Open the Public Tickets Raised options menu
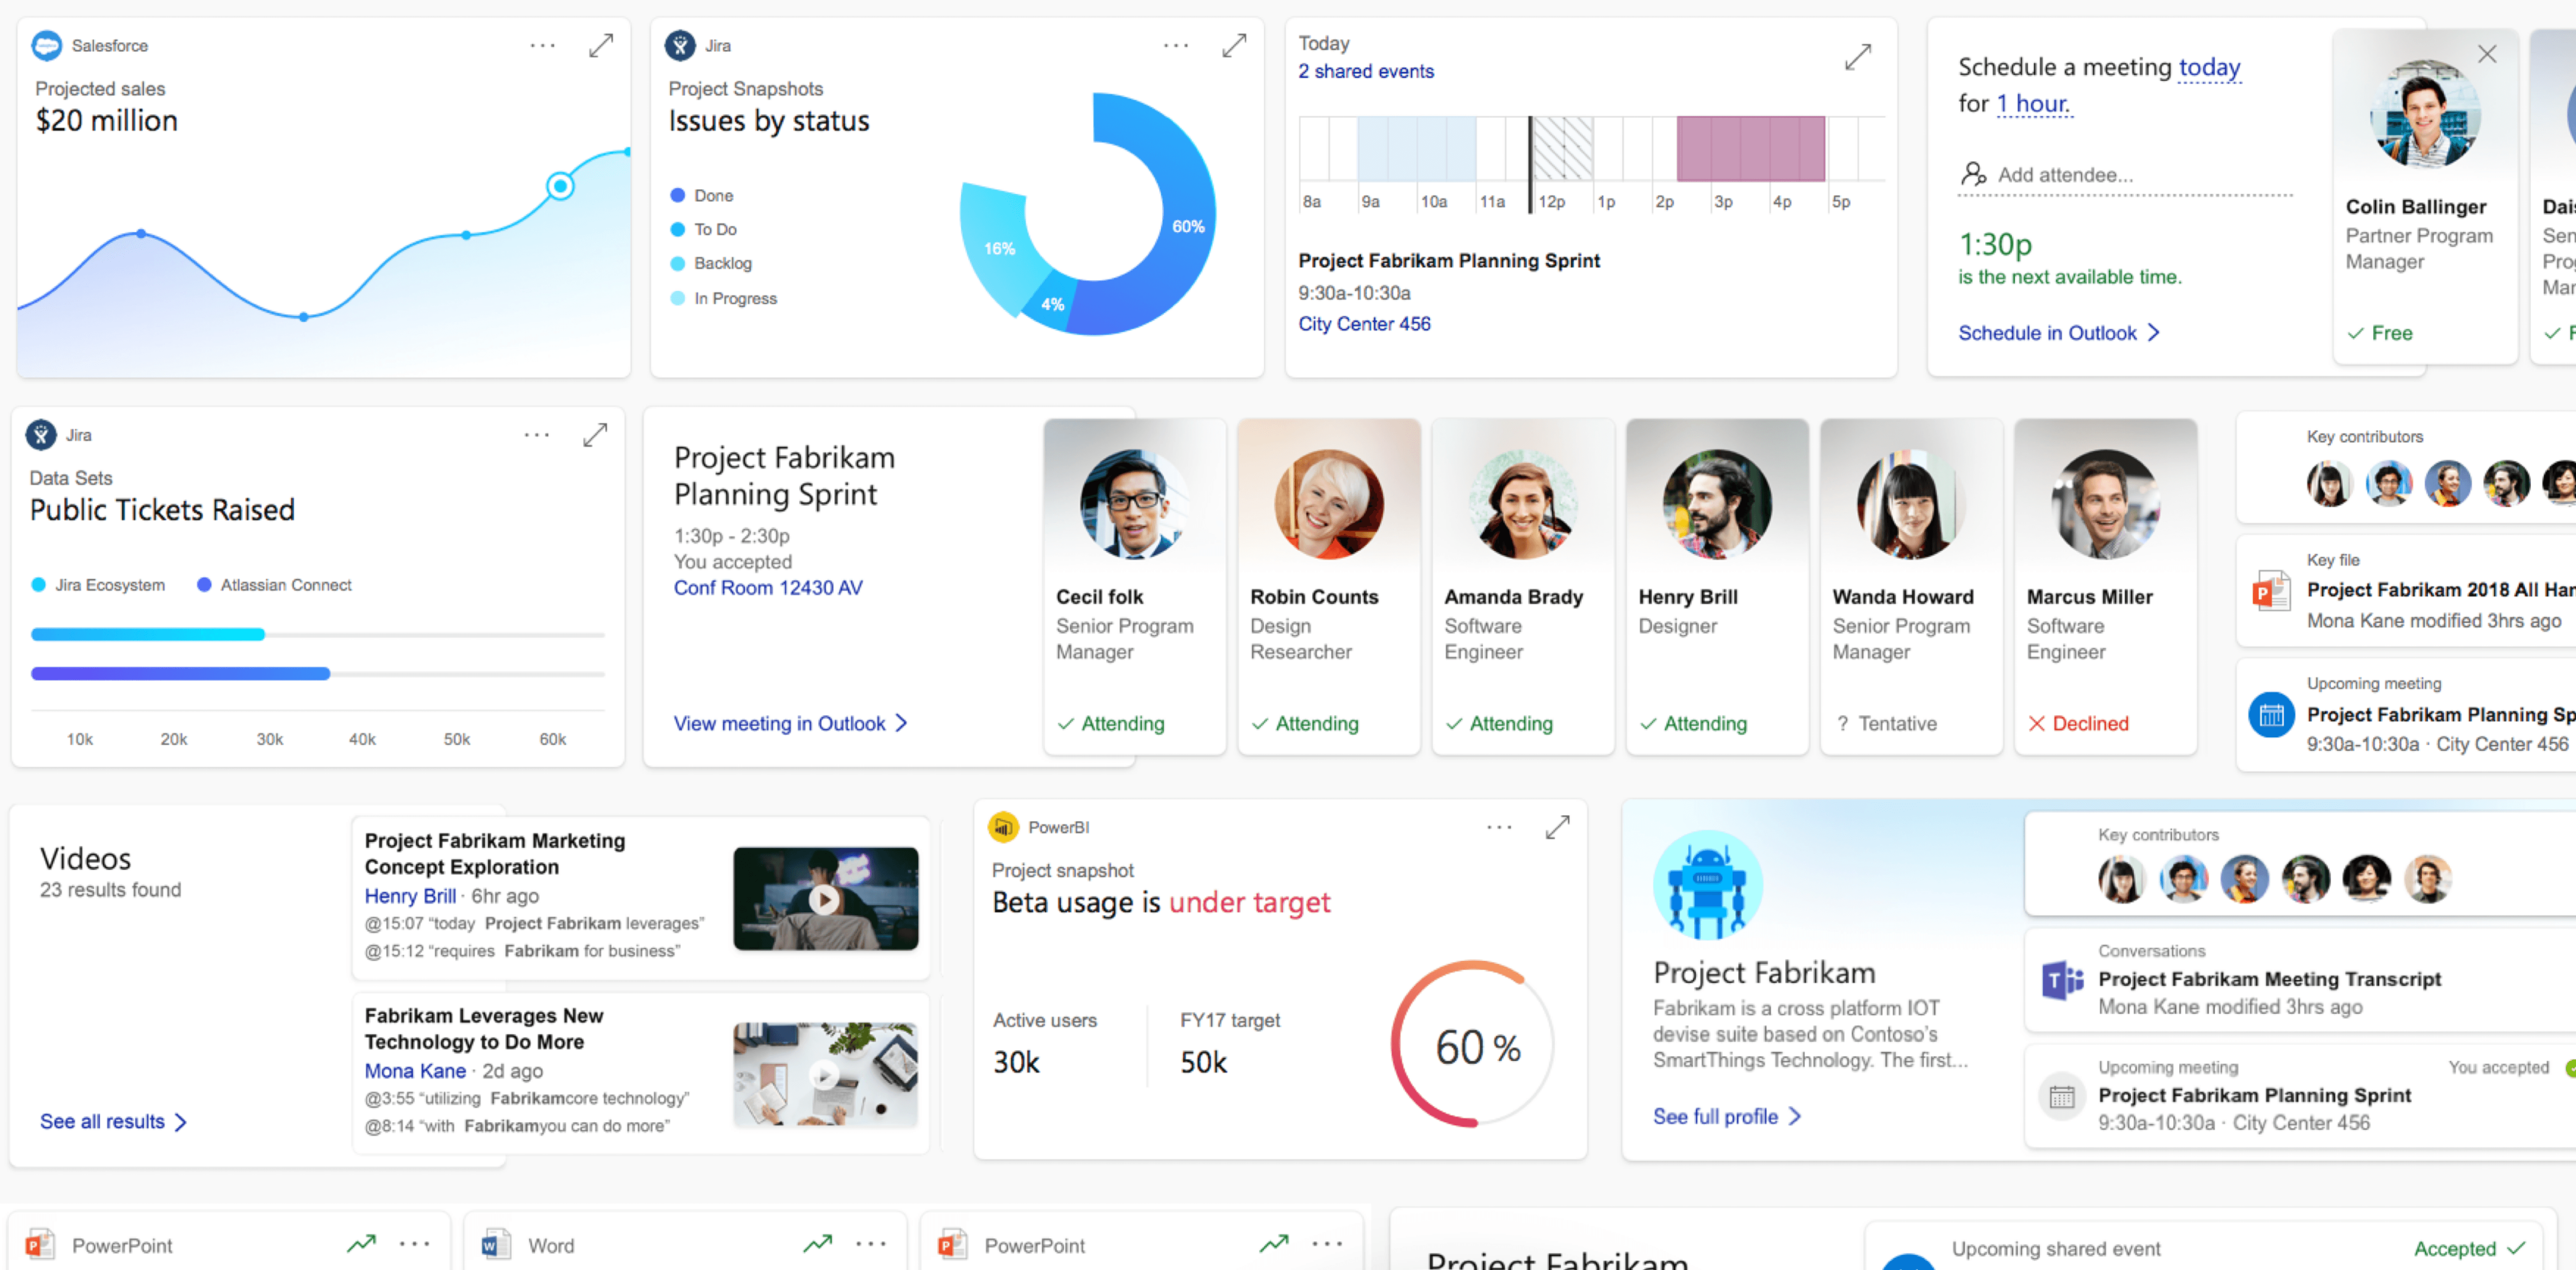Image resolution: width=2576 pixels, height=1270 pixels. point(537,435)
